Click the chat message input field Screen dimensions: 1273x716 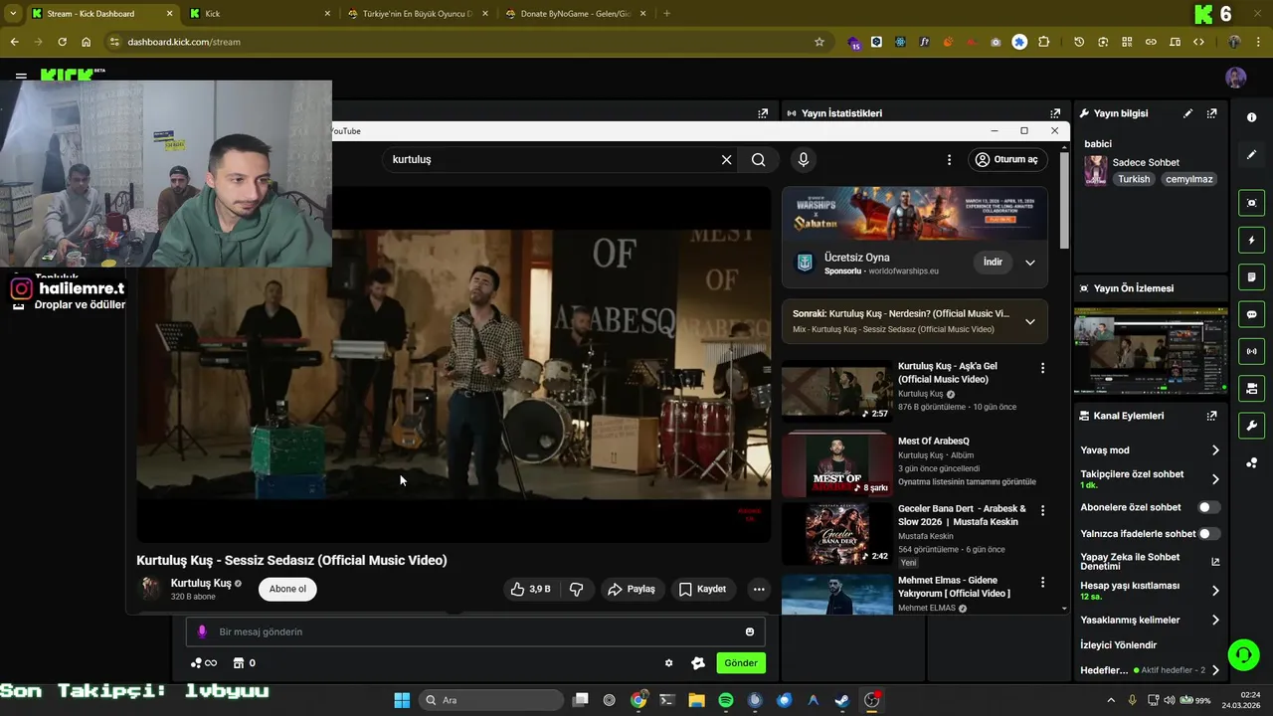(x=475, y=631)
